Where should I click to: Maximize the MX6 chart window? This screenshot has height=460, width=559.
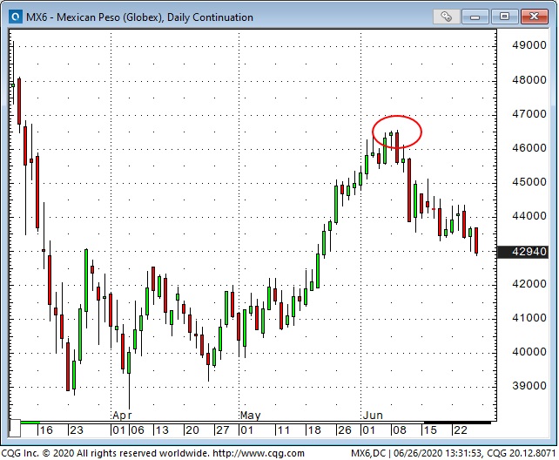[504, 17]
